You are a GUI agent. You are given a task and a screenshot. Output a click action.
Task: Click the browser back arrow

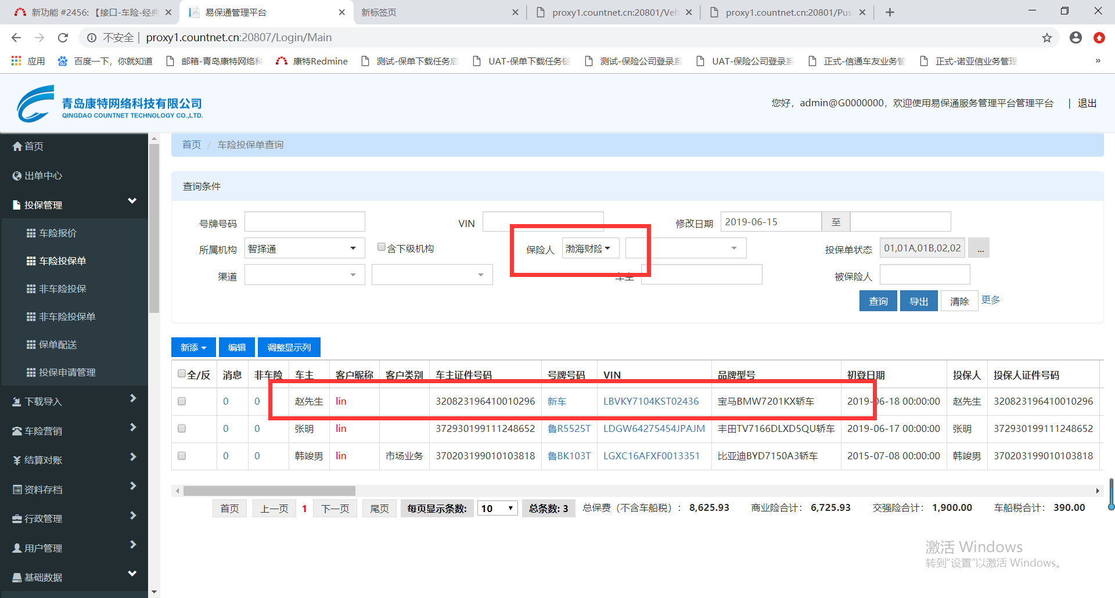[16, 38]
